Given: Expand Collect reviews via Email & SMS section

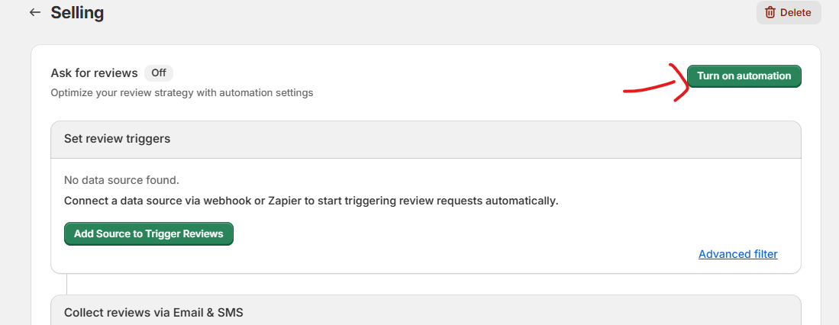Looking at the screenshot, I should pyautogui.click(x=153, y=312).
